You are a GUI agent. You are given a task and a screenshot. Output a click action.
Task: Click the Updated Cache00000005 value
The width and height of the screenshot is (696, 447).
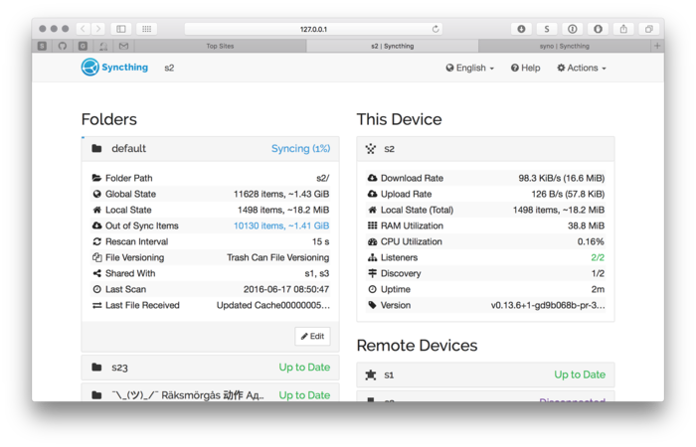click(x=273, y=305)
